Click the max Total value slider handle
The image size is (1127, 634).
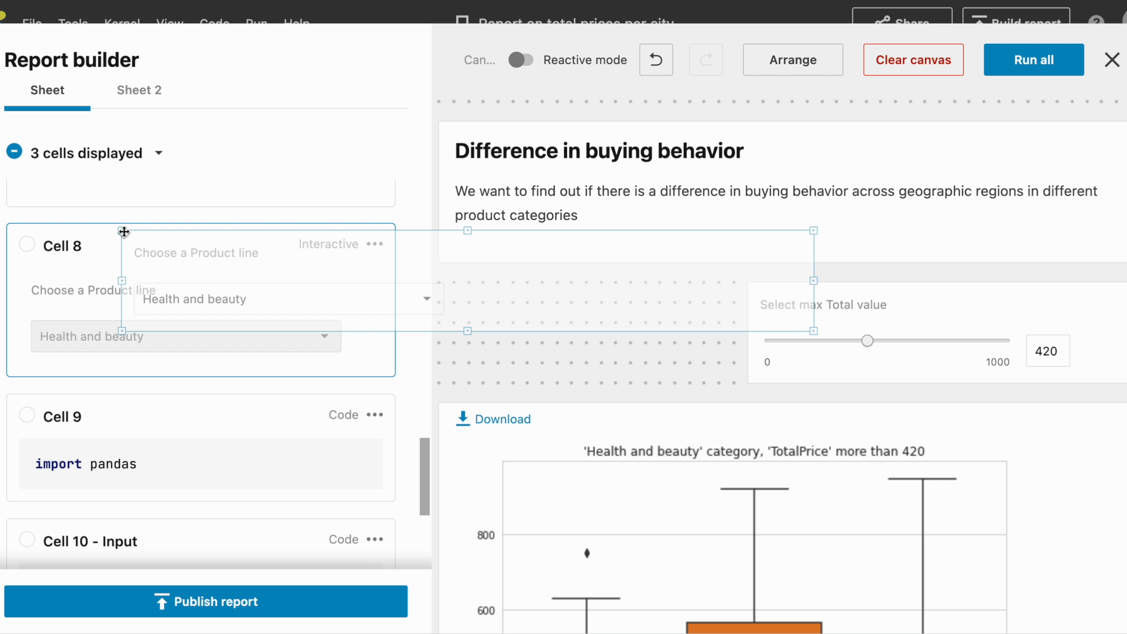(x=867, y=341)
